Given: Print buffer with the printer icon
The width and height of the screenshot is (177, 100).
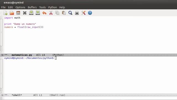Looking at the screenshot, I should (x=77, y=13).
